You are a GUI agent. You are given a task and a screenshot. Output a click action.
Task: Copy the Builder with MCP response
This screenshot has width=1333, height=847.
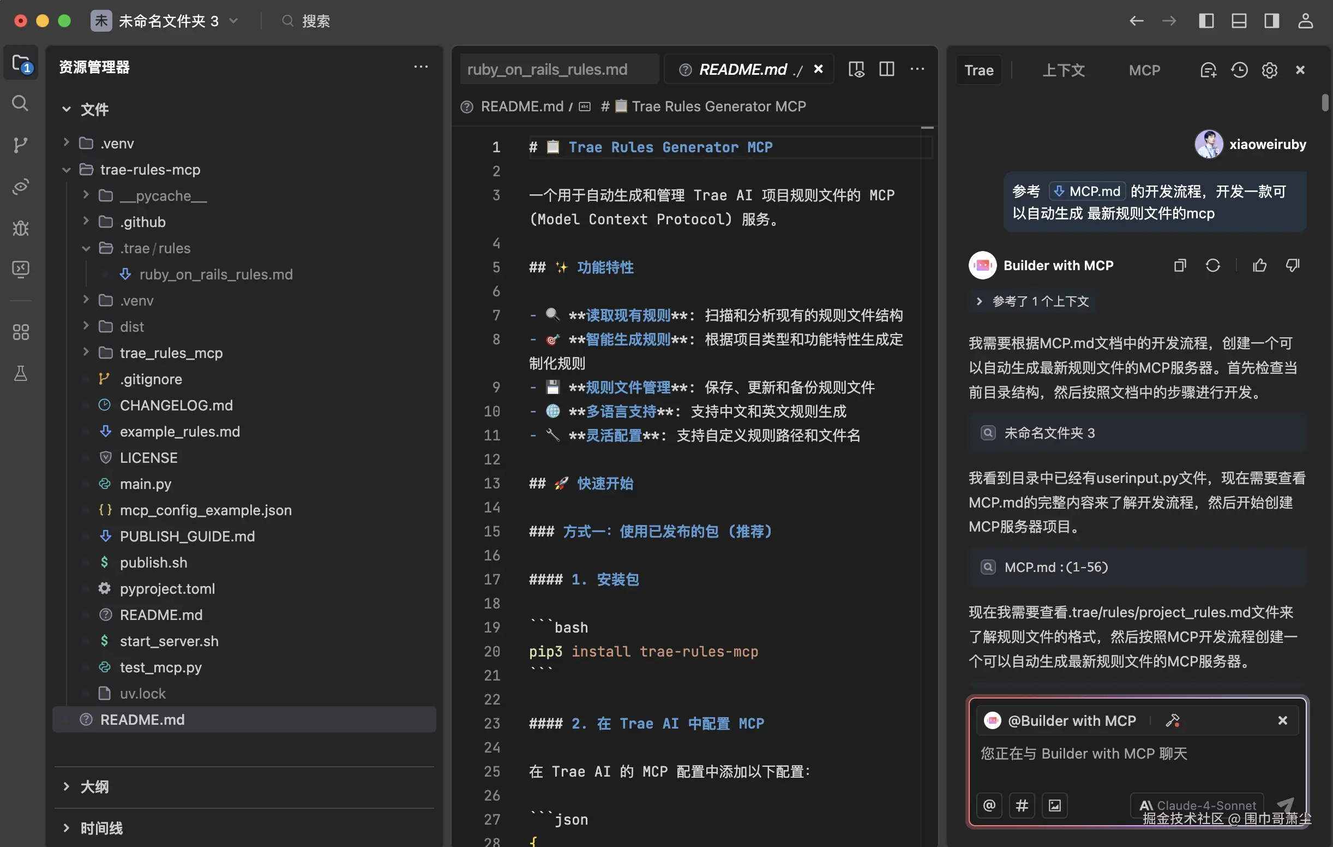coord(1180,265)
